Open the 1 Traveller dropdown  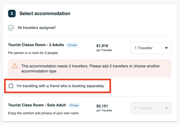[x=151, y=48]
